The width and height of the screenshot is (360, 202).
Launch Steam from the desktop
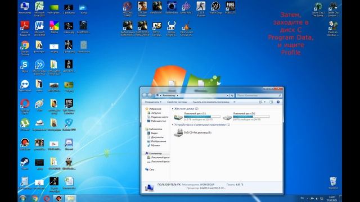[25, 164]
